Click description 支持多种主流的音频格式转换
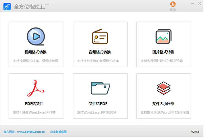Screen dimensions: 204x138 (x=98, y=61)
